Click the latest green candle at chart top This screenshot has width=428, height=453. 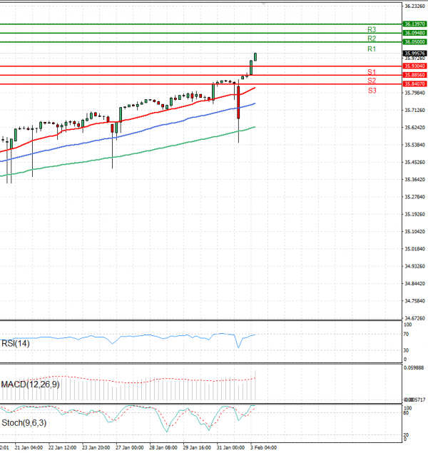pyautogui.click(x=255, y=56)
